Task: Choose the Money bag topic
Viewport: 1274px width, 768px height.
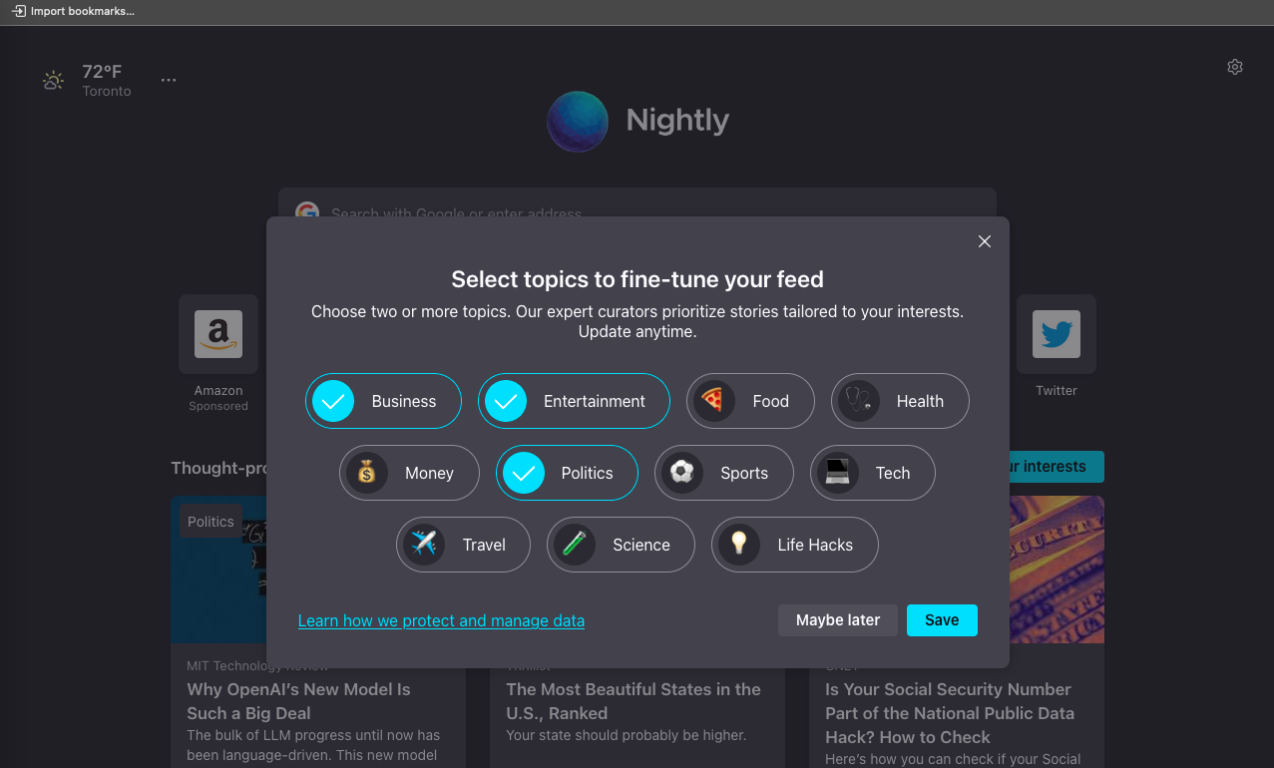Action: click(x=409, y=473)
